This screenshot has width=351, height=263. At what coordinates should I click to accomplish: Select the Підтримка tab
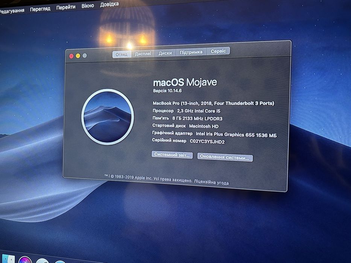[191, 52]
